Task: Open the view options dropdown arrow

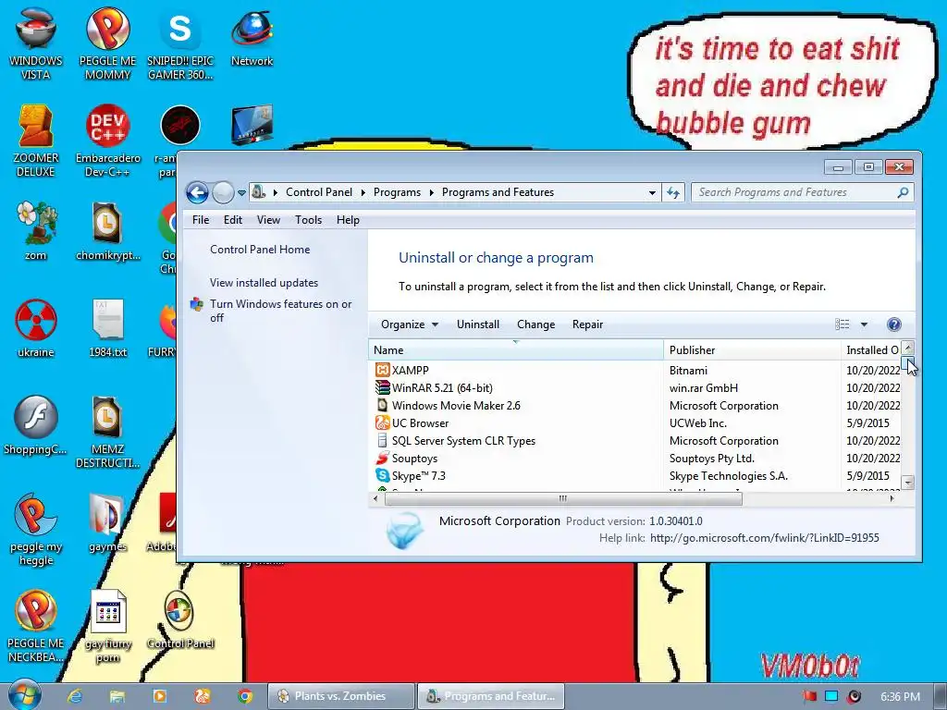Action: tap(865, 324)
